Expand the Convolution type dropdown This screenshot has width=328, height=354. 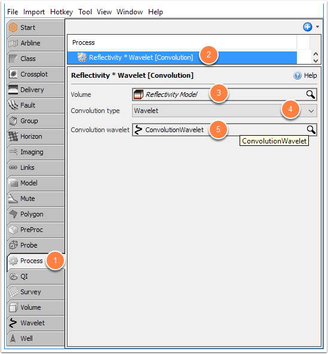pos(311,111)
